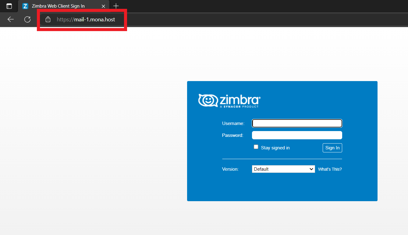Close the Zimbra Web Client tab
408x235 pixels.
pos(103,6)
